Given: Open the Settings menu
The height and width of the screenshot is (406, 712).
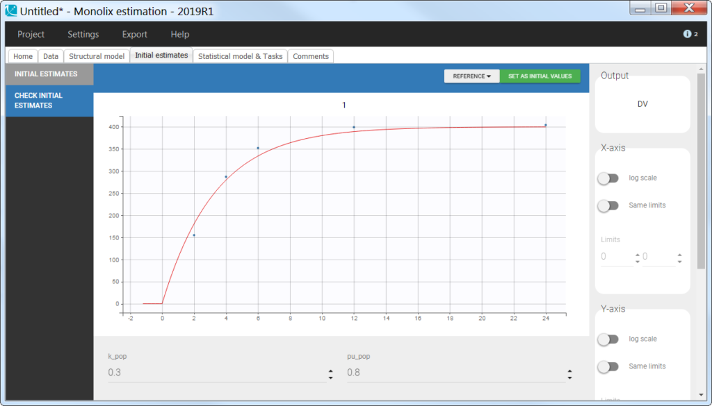Looking at the screenshot, I should click(x=83, y=34).
